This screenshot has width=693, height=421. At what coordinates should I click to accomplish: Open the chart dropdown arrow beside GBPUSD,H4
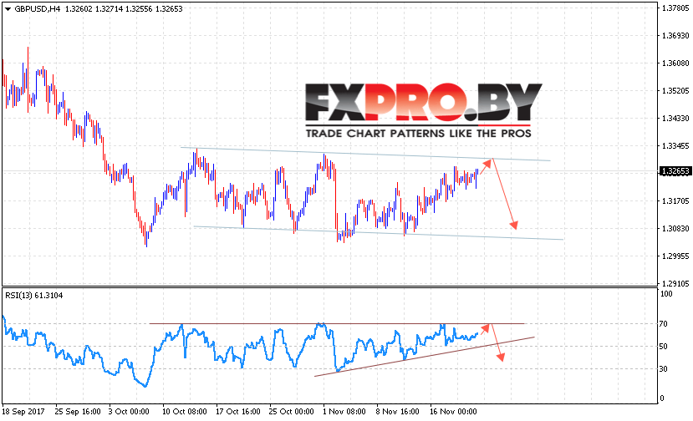tap(8, 9)
